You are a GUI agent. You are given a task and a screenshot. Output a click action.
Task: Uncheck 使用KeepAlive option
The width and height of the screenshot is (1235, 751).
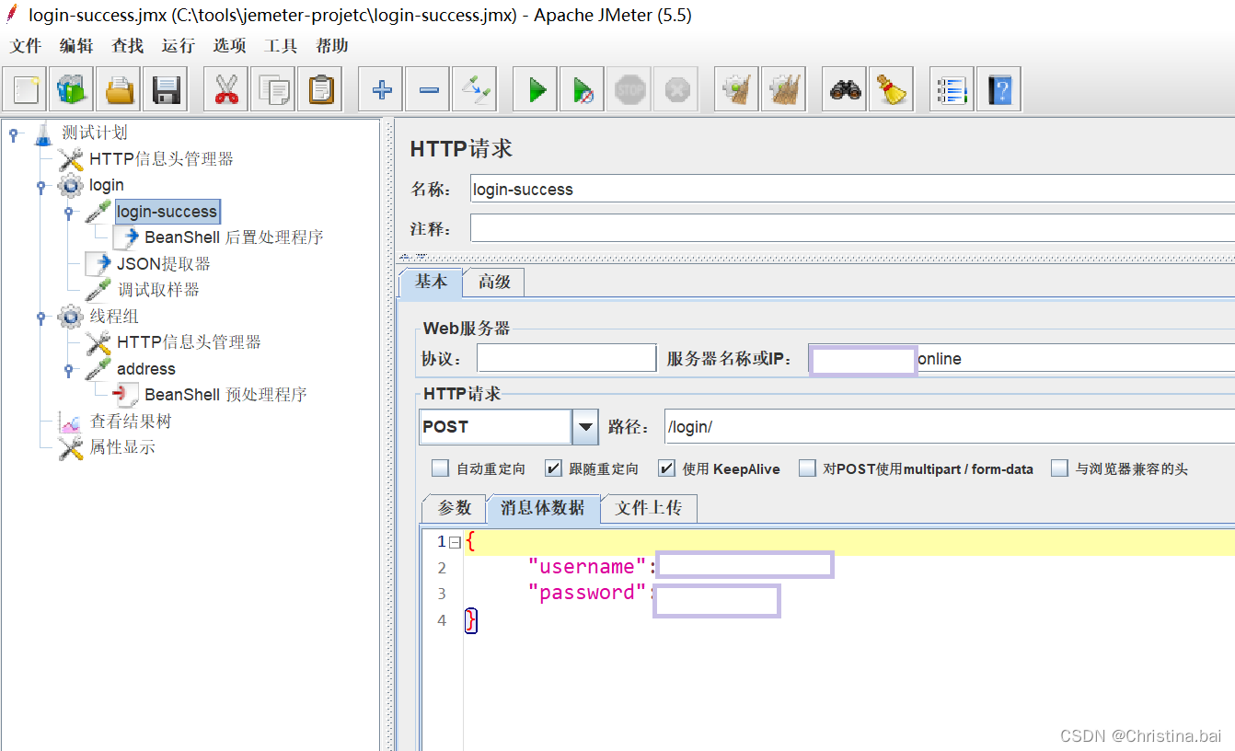click(666, 468)
